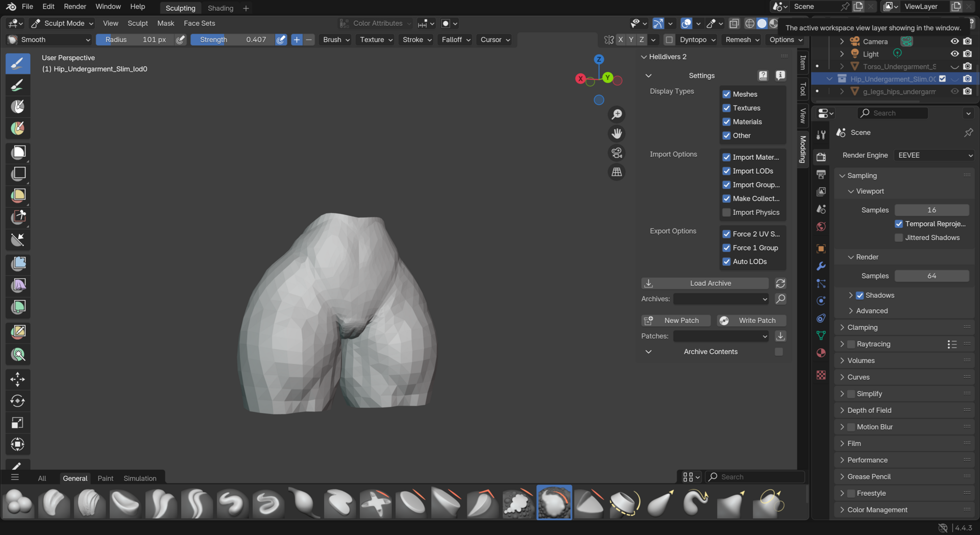Select the Rotate transform tool

[x=18, y=401]
